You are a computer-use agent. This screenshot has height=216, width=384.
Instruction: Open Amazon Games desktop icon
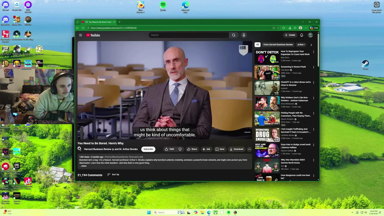coord(17,198)
